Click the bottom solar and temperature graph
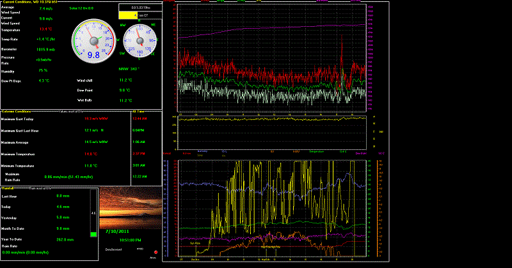 point(273,207)
